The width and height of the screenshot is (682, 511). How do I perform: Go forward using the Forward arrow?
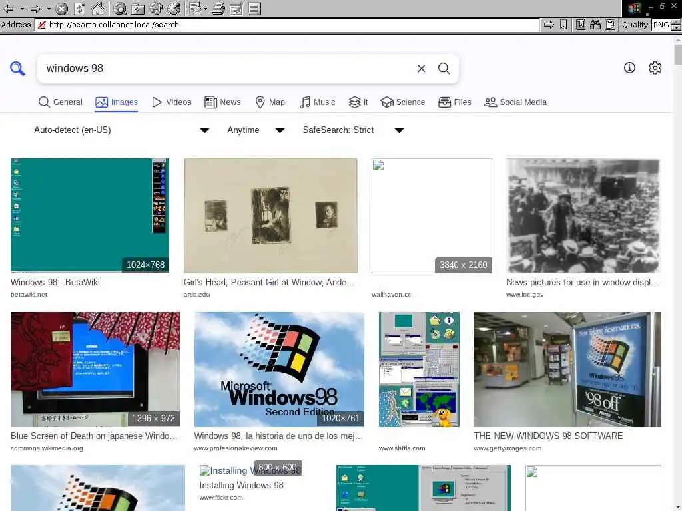point(36,8)
